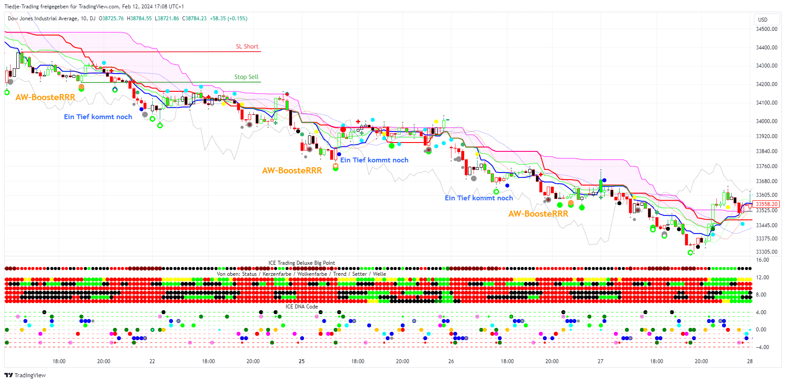This screenshot has height=383, width=786.
Task: Click the ICE Trading Deluxe Big Point title
Action: click(302, 263)
